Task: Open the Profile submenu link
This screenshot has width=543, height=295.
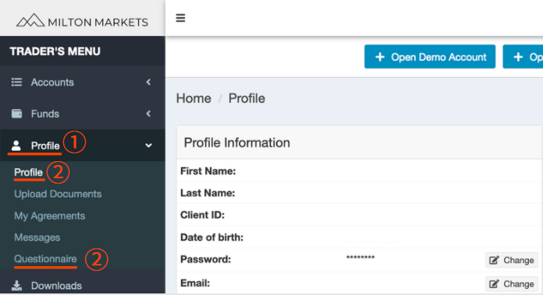Action: pos(28,172)
